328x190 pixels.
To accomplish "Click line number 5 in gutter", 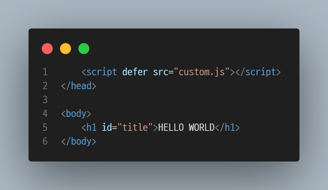I will pyautogui.click(x=45, y=128).
